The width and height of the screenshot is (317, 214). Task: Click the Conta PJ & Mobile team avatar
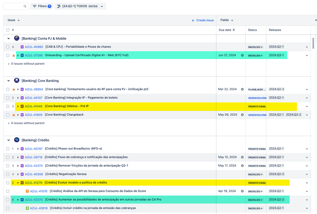(17, 38)
